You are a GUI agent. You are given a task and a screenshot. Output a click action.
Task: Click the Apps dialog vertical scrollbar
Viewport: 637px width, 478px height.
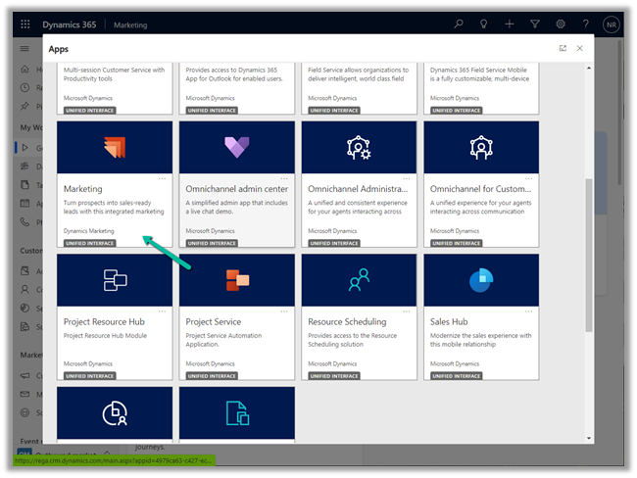588,255
